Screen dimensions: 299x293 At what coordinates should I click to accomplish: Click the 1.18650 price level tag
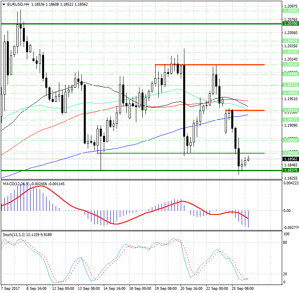(x=290, y=153)
